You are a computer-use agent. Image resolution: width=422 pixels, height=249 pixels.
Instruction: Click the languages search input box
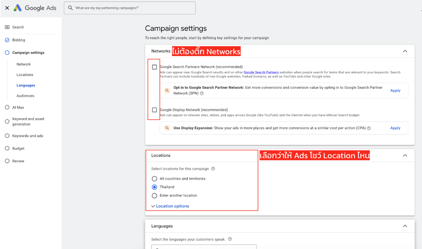click(204, 247)
